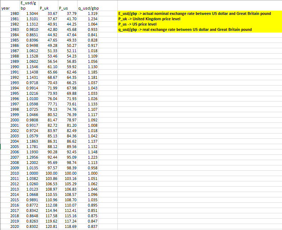Select year cell 2018
Viewport: 282px width, 230px height.
[x=10, y=216]
